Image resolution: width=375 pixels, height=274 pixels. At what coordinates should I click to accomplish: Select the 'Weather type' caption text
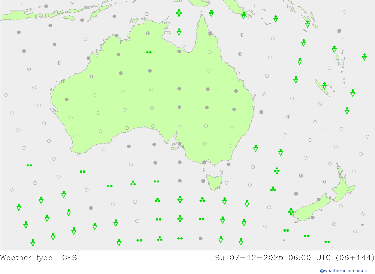pyautogui.click(x=26, y=258)
